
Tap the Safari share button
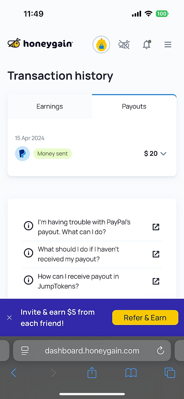click(x=92, y=373)
